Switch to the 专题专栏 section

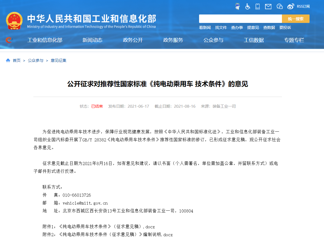(x=294, y=40)
